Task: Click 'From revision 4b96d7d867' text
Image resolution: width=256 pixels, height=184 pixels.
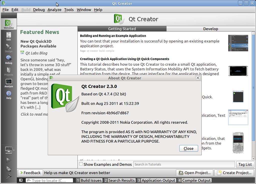Action: point(105,113)
